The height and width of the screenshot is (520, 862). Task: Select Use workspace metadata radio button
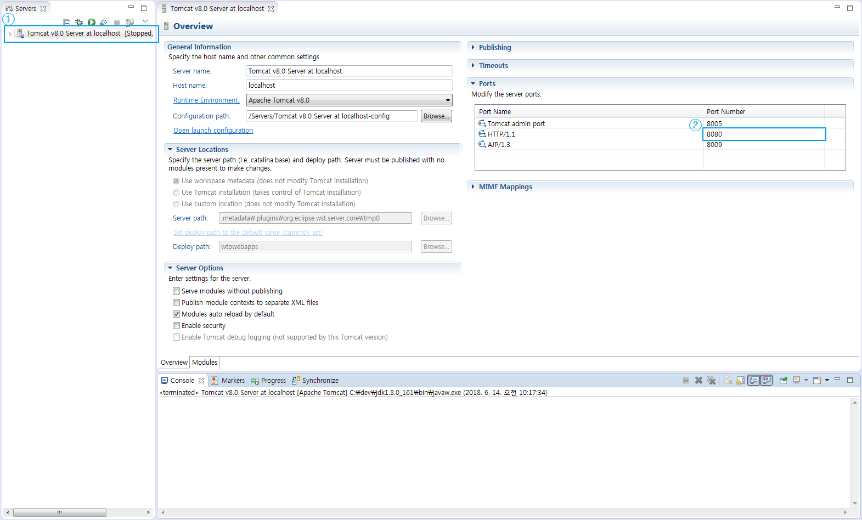tap(176, 181)
